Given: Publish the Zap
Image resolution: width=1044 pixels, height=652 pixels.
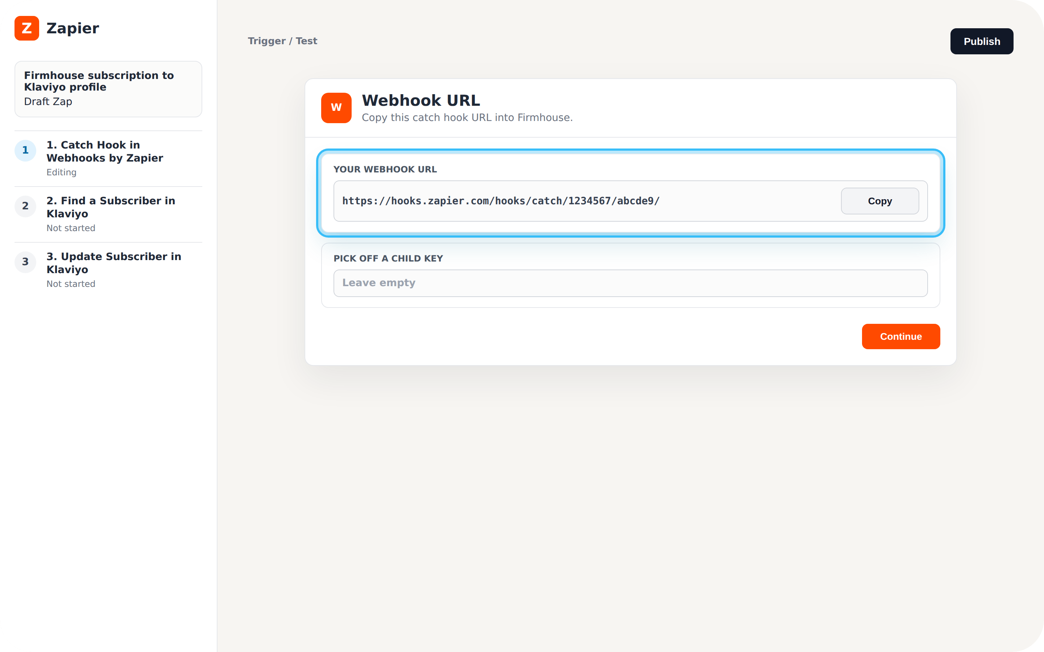Looking at the screenshot, I should pyautogui.click(x=981, y=41).
